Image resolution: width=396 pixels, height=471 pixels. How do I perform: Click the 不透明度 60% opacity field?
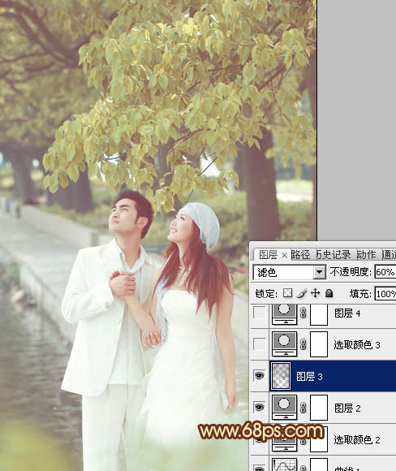point(385,272)
